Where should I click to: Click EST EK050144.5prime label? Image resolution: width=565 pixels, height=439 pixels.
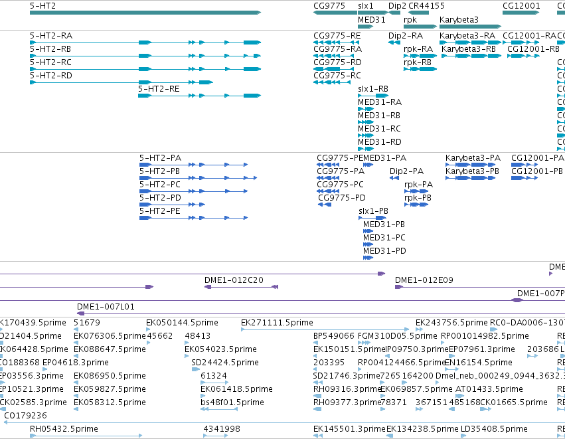(183, 323)
